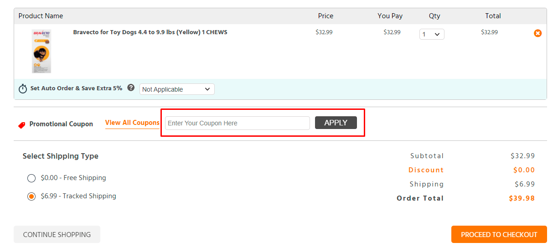This screenshot has height=248, width=558.
Task: Remove Bravecto item with orange X icon
Action: click(538, 33)
